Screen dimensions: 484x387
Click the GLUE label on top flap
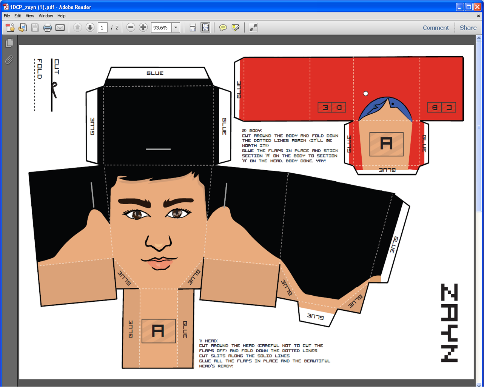click(155, 73)
